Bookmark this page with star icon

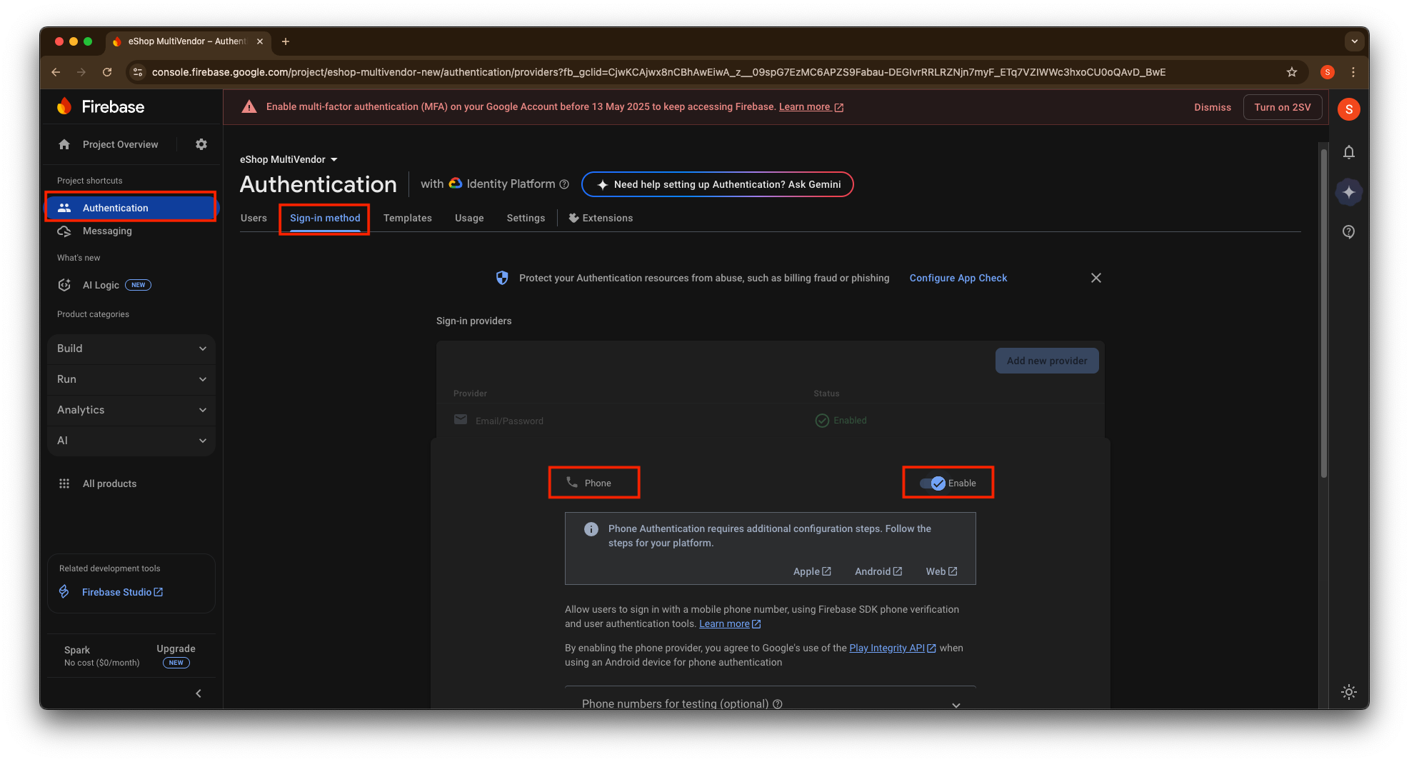point(1291,72)
